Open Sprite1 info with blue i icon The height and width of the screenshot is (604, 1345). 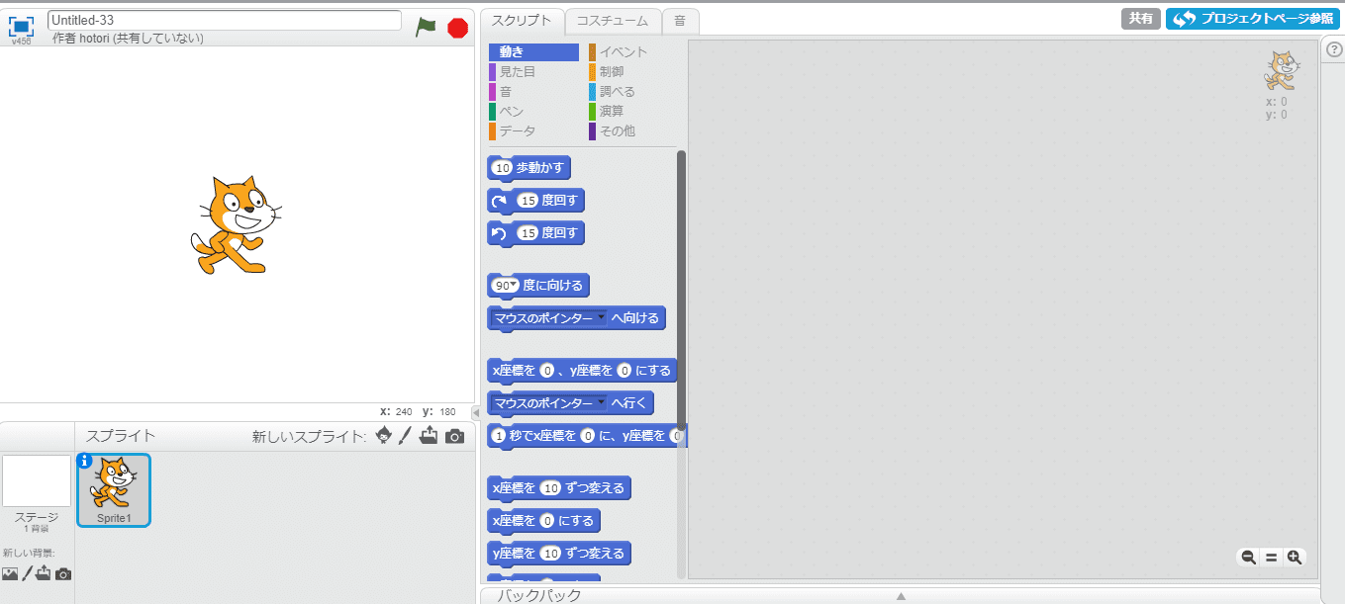point(85,461)
